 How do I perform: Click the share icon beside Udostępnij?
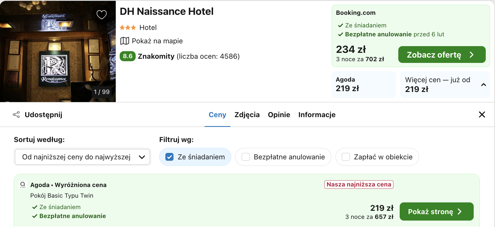click(x=17, y=115)
